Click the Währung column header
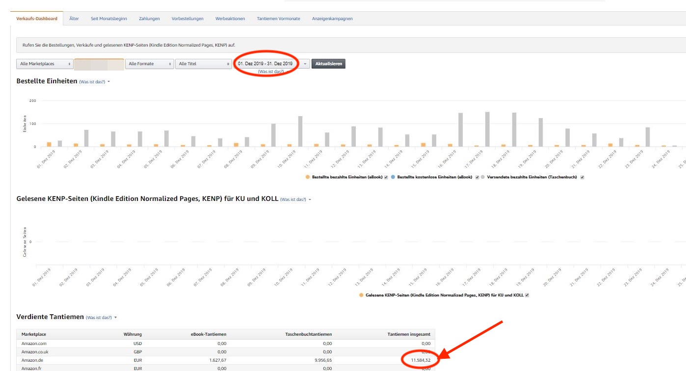Viewport: 686px width, 371px height. 132,334
